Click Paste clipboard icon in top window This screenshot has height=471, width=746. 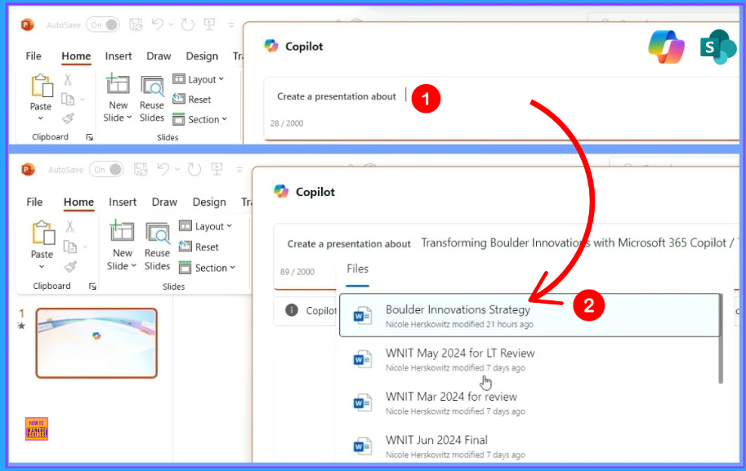click(x=42, y=86)
